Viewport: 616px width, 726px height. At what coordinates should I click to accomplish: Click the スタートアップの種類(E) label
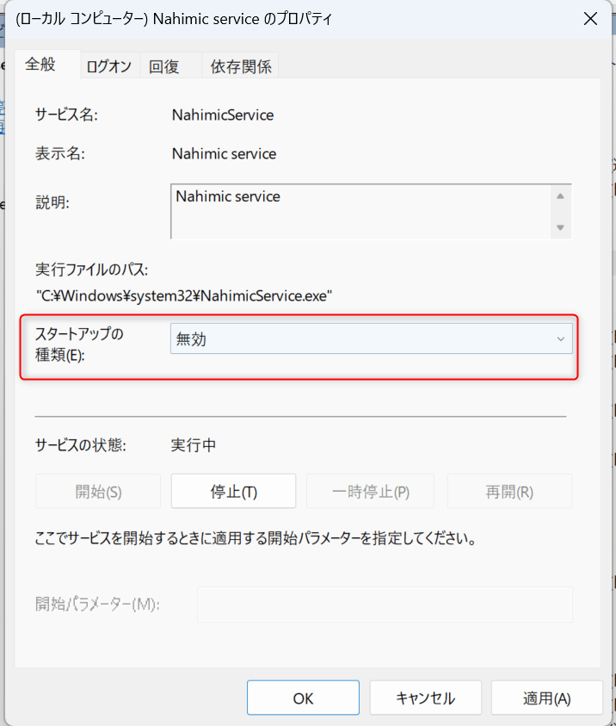coord(79,344)
